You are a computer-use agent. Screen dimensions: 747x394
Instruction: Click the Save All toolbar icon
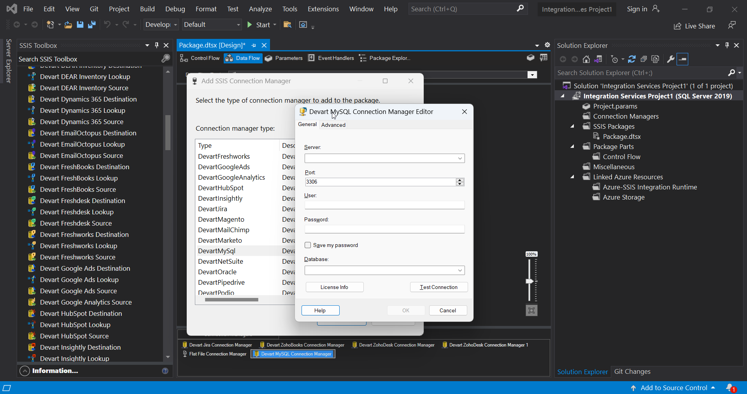click(92, 25)
